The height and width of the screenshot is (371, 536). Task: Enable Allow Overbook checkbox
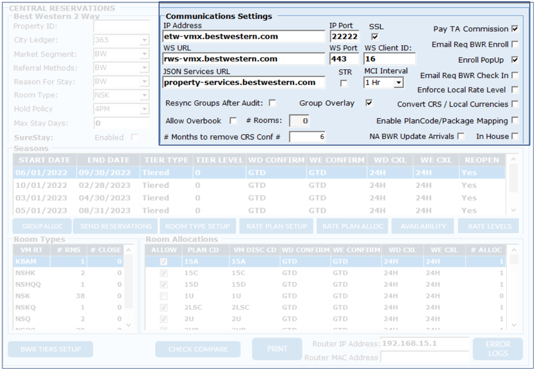(233, 120)
